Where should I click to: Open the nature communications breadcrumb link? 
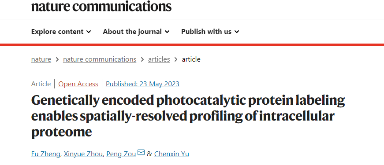pos(100,59)
